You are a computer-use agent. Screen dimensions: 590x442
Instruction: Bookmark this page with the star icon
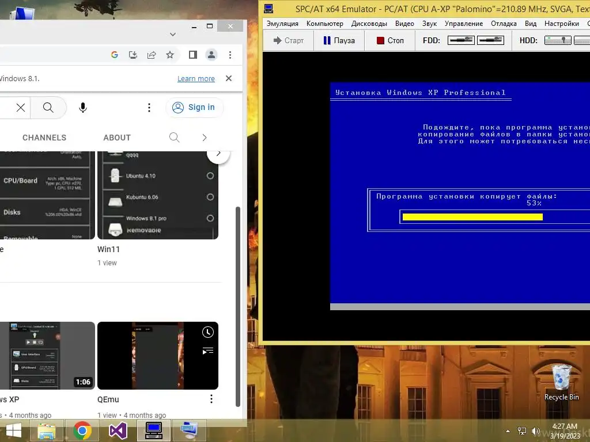(170, 55)
